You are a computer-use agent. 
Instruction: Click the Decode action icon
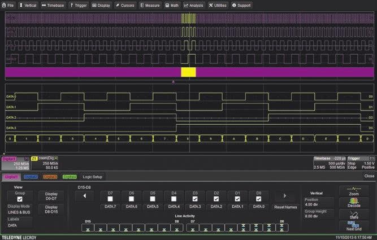[x=354, y=203]
